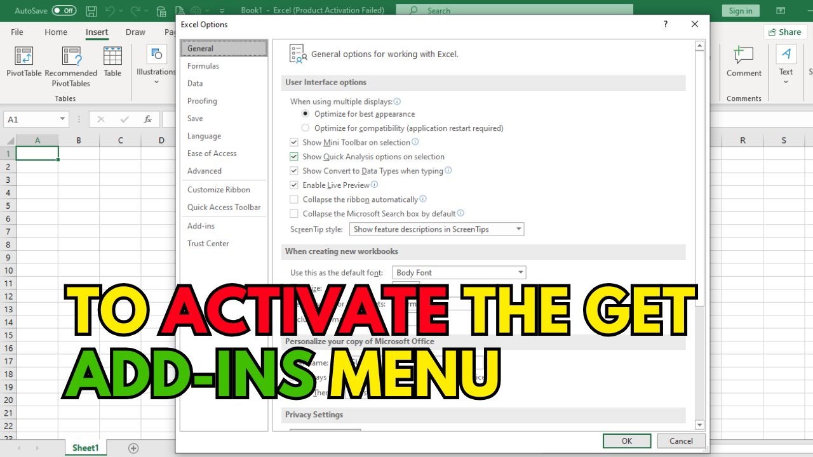
Task: Open the File tab
Action: (17, 32)
